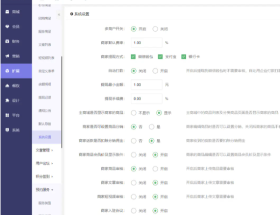Set 商家短视频审核 to 开启
Viewport: 280px width, 215px height.
[155, 197]
